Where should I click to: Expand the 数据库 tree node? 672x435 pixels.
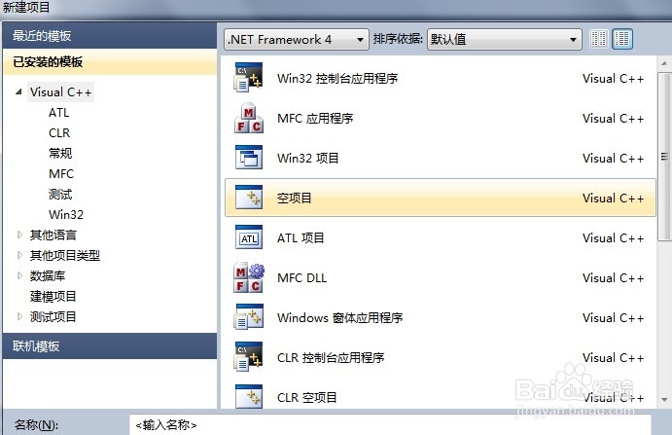[x=19, y=275]
